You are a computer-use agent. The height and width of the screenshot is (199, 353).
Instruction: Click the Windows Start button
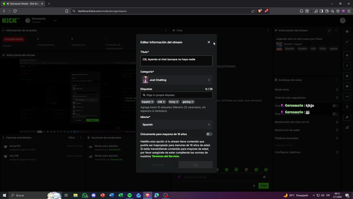[x=4, y=195]
